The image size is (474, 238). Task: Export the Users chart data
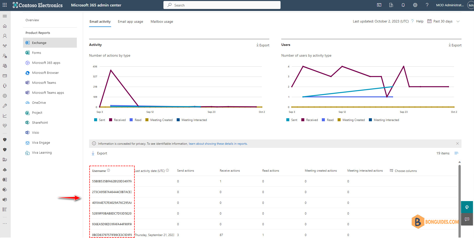[x=455, y=45]
